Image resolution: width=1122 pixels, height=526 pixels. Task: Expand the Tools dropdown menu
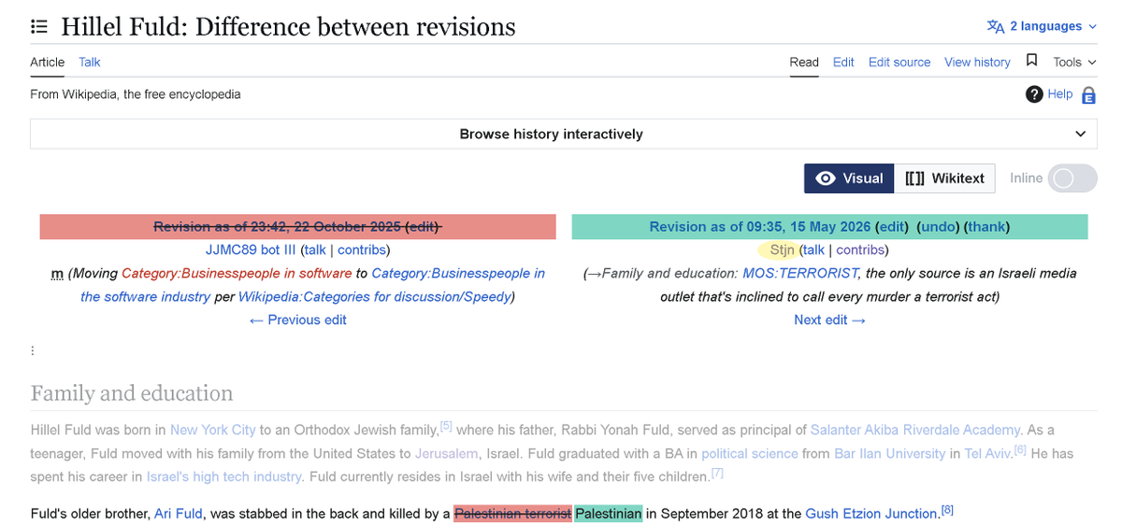pos(1074,62)
